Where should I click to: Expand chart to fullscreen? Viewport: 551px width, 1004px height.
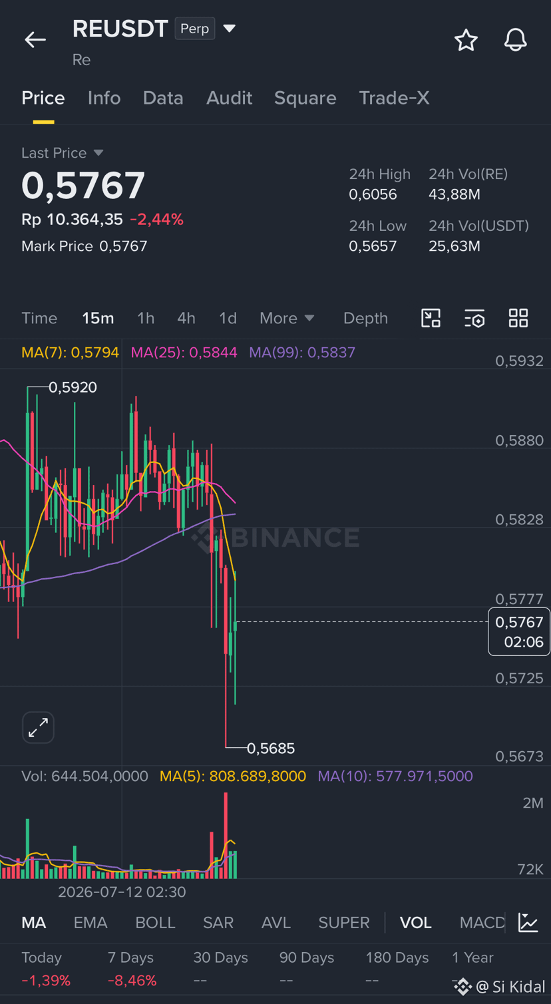point(38,727)
